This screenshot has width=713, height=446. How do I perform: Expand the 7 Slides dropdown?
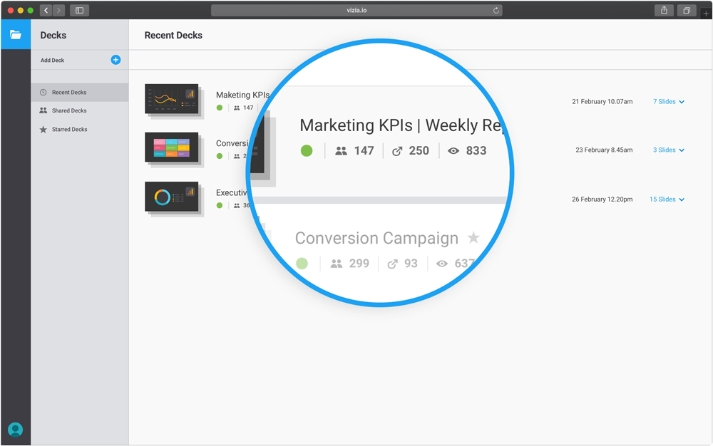click(669, 102)
